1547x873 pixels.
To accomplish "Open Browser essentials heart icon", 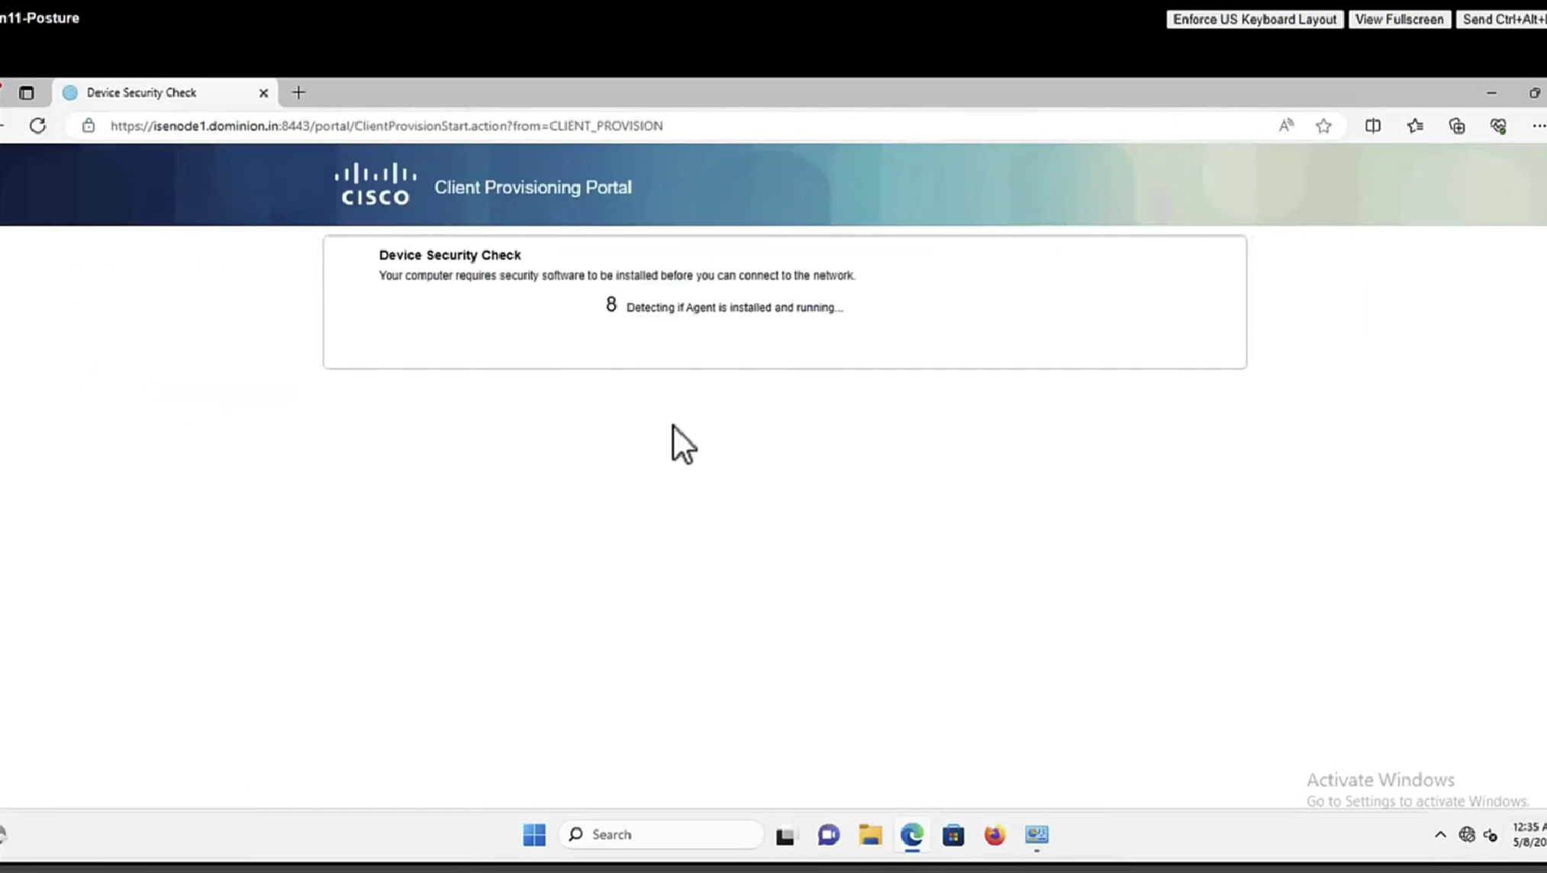I will (1497, 126).
